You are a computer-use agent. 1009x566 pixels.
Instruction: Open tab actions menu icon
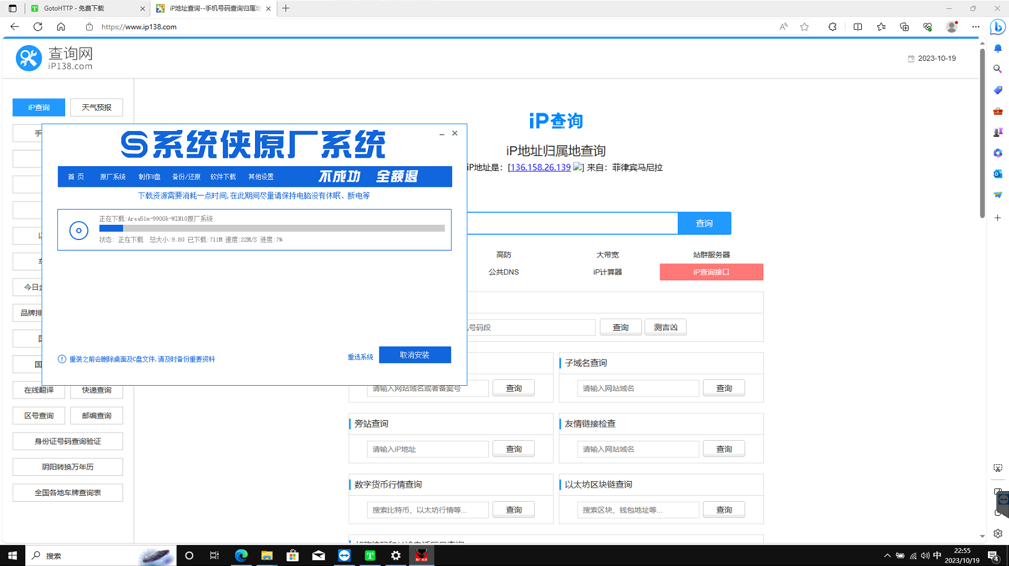click(x=12, y=8)
